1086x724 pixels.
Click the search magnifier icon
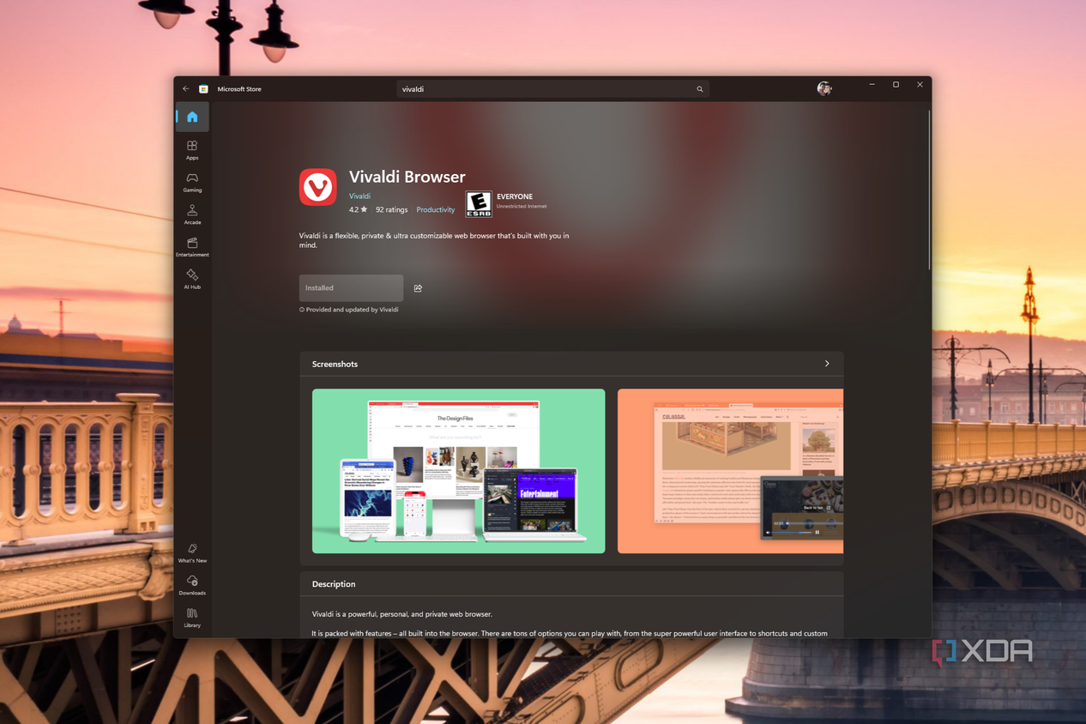pos(700,89)
